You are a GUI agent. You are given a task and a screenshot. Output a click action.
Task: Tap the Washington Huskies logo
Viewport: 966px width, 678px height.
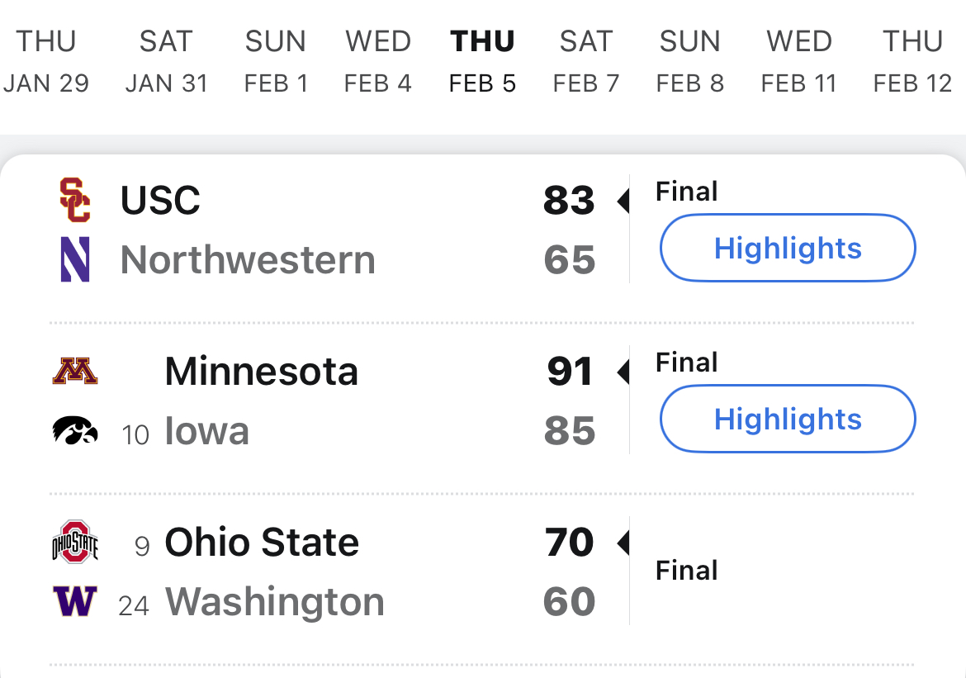pos(75,602)
